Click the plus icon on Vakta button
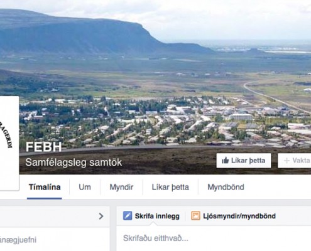 pyautogui.click(x=286, y=161)
